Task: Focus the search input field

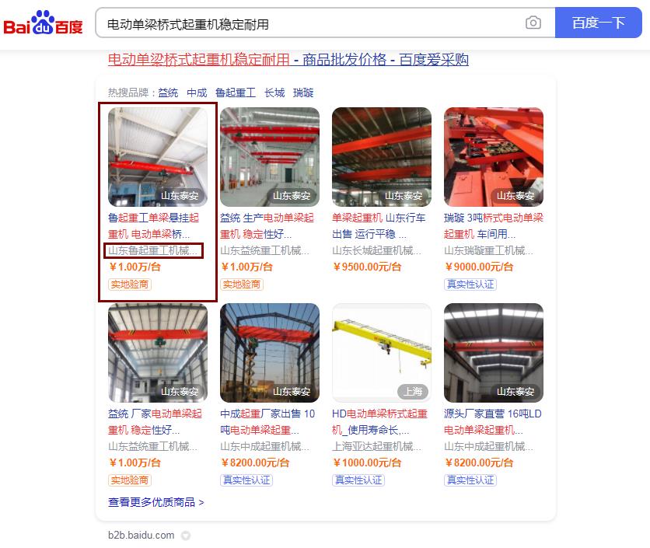Action: point(311,24)
